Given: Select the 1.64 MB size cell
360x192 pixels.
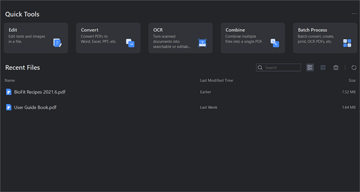Looking at the screenshot, I should tap(349, 107).
